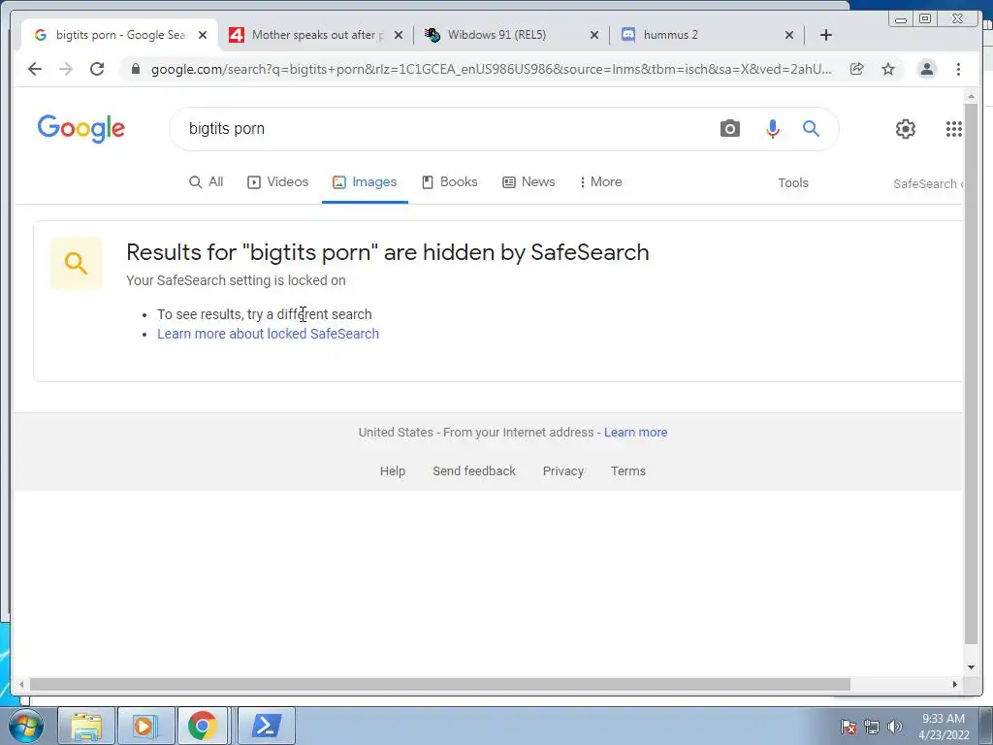Open the Chrome three-dot menu

coord(958,69)
